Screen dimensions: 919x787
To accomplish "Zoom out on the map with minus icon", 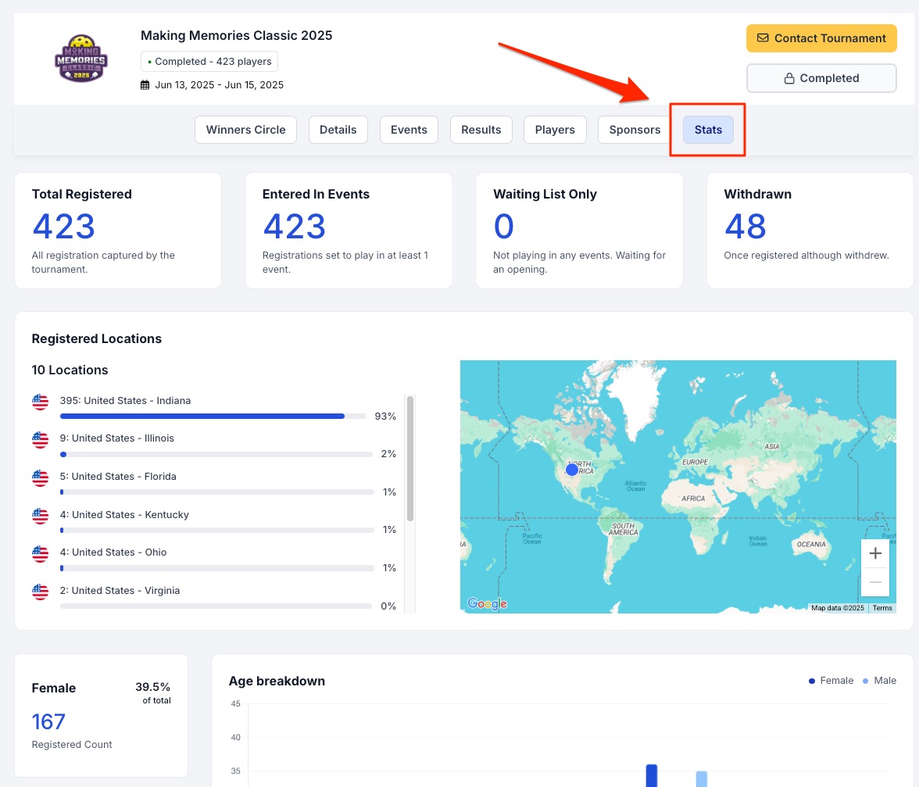I will 875,582.
